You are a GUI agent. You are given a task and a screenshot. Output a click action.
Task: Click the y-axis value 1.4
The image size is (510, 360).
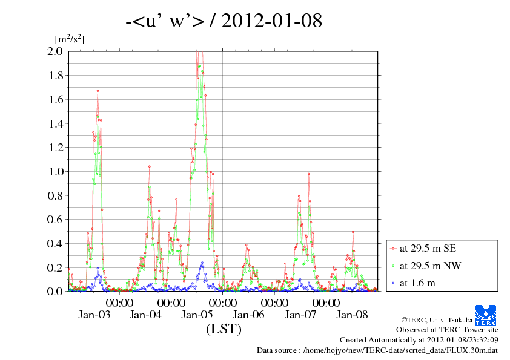[x=56, y=123]
